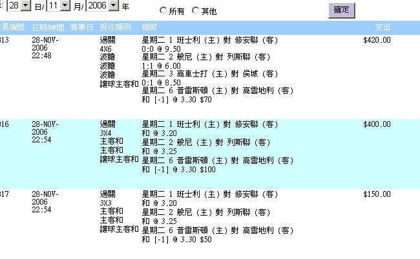420x259 pixels.
Task: Click the 支出 column header
Action: [383, 27]
